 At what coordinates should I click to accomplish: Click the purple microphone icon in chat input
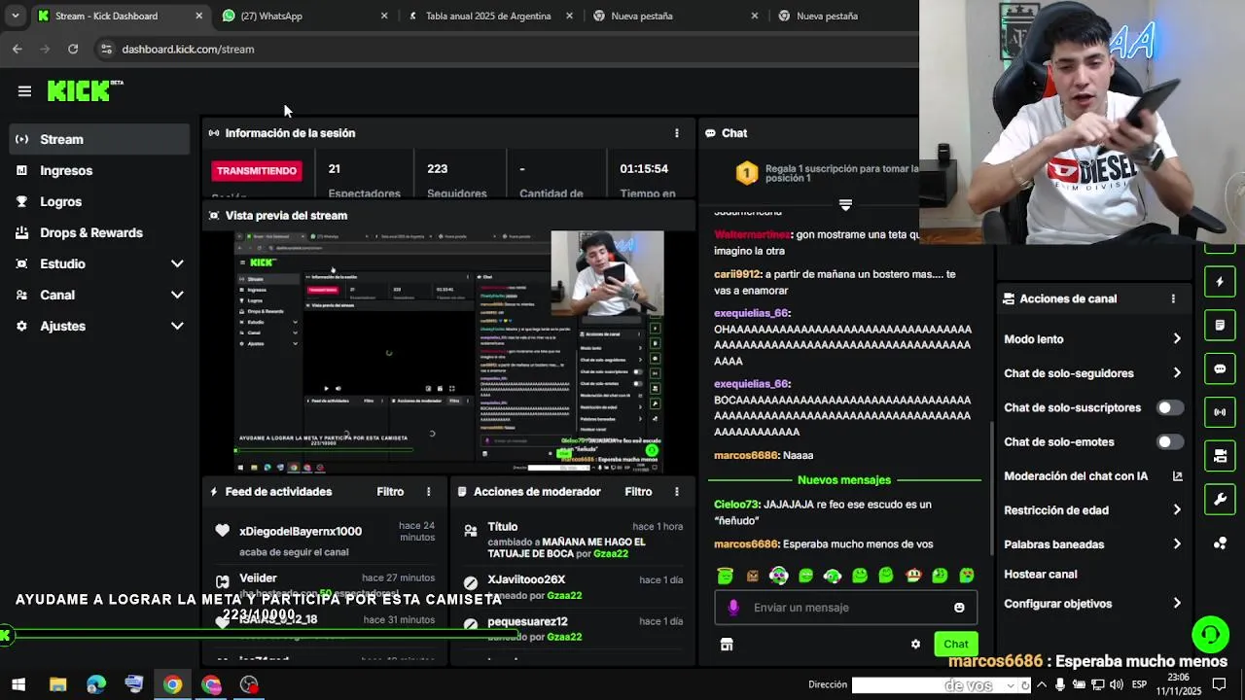[x=732, y=608]
